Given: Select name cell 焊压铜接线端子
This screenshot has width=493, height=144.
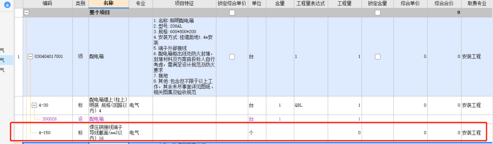Looking at the screenshot, I should point(109,133).
